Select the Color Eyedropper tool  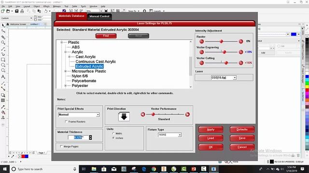coord(3,107)
